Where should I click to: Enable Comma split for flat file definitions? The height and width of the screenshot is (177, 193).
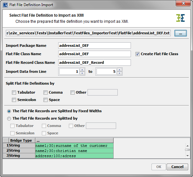(x=45, y=92)
